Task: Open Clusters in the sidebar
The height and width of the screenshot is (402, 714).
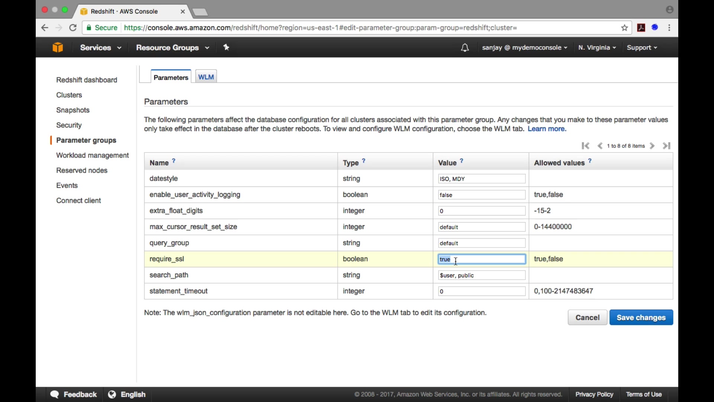Action: tap(69, 95)
